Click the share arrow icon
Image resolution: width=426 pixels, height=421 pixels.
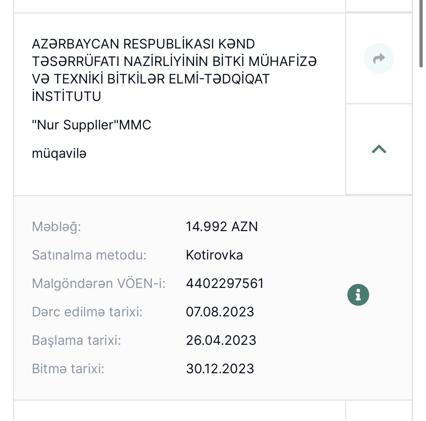pos(379,58)
